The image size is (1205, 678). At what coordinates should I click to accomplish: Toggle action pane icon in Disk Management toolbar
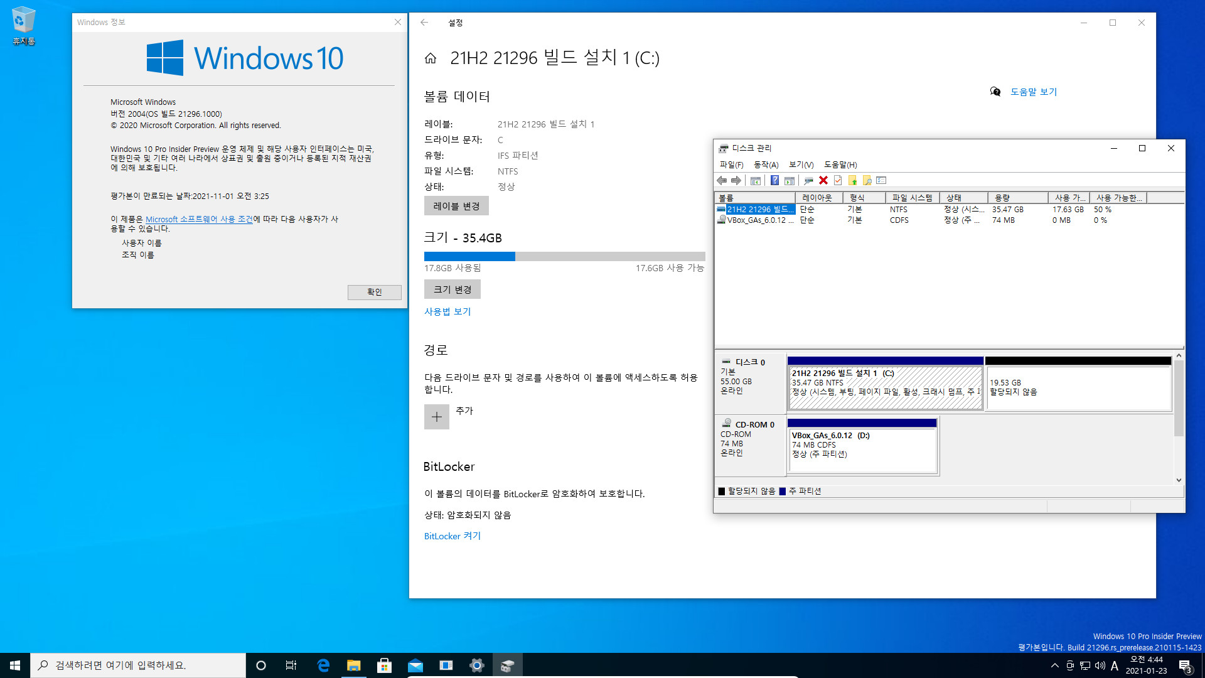click(x=790, y=181)
